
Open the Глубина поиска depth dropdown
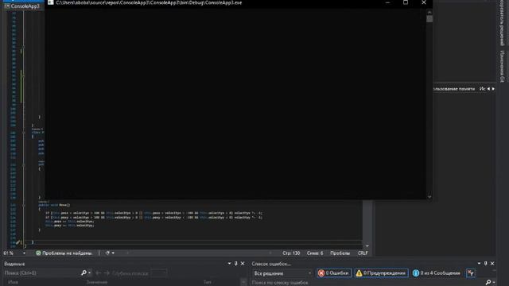pos(159,273)
